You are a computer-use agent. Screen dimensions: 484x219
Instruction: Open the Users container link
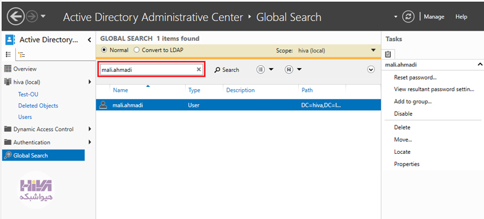25,117
